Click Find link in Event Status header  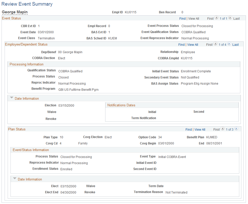[x=182, y=19]
